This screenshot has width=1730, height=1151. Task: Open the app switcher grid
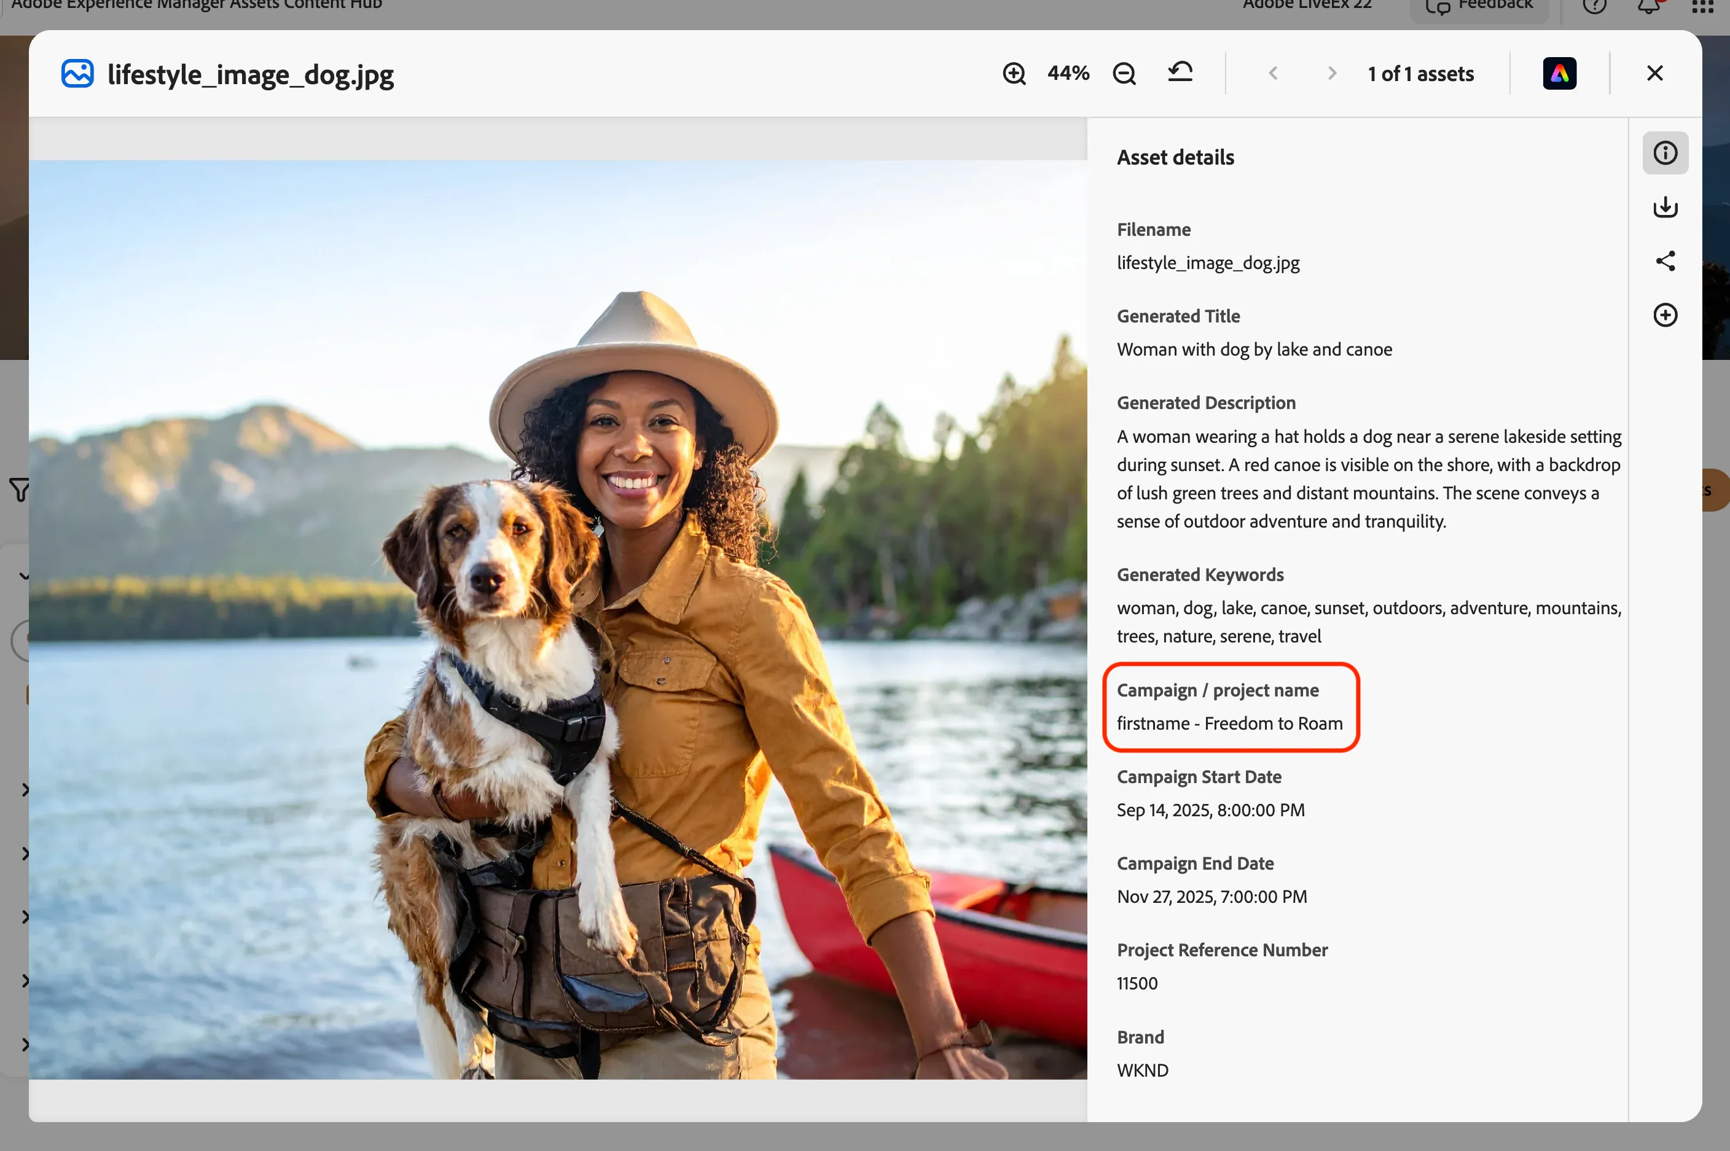(1703, 6)
